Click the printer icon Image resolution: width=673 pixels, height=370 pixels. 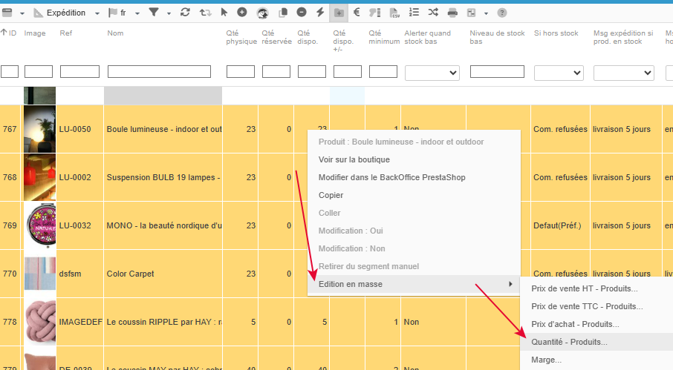pos(452,13)
